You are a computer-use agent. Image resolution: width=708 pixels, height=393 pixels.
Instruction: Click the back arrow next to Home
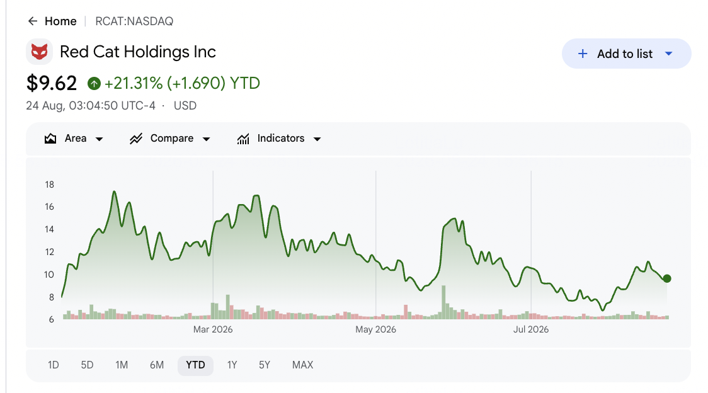point(33,21)
